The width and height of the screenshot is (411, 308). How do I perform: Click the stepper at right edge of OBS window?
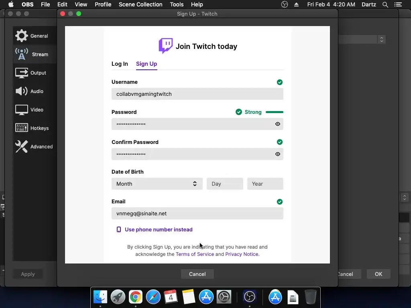pos(405,197)
